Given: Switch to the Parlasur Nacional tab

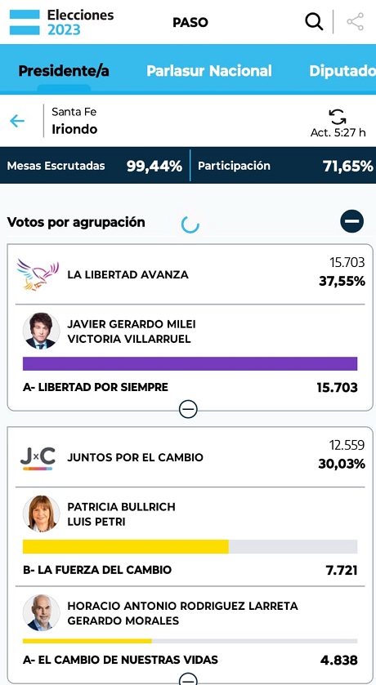Looking at the screenshot, I should (209, 71).
